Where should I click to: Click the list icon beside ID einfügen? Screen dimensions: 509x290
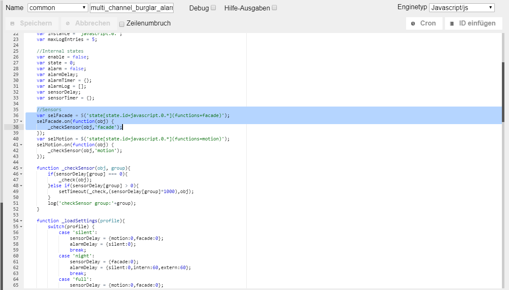point(452,23)
